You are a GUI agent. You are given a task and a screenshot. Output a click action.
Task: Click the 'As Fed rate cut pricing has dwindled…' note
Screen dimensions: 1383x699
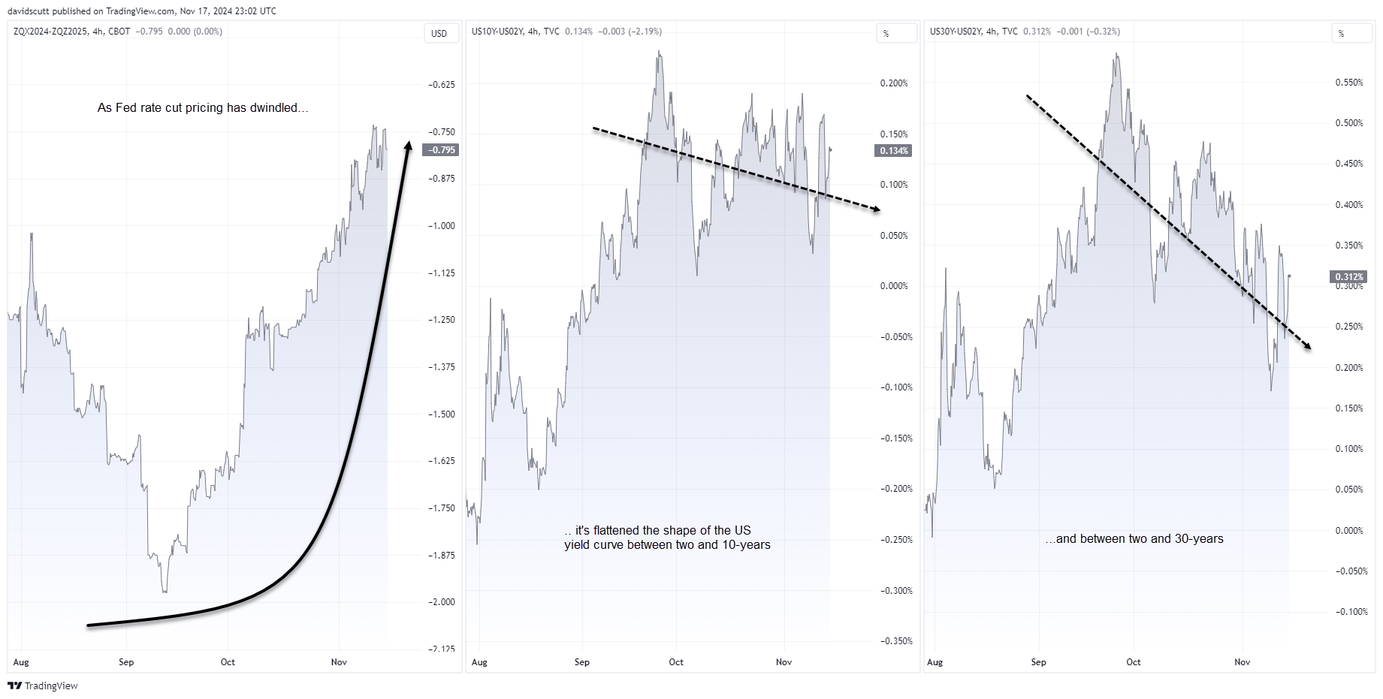point(203,108)
